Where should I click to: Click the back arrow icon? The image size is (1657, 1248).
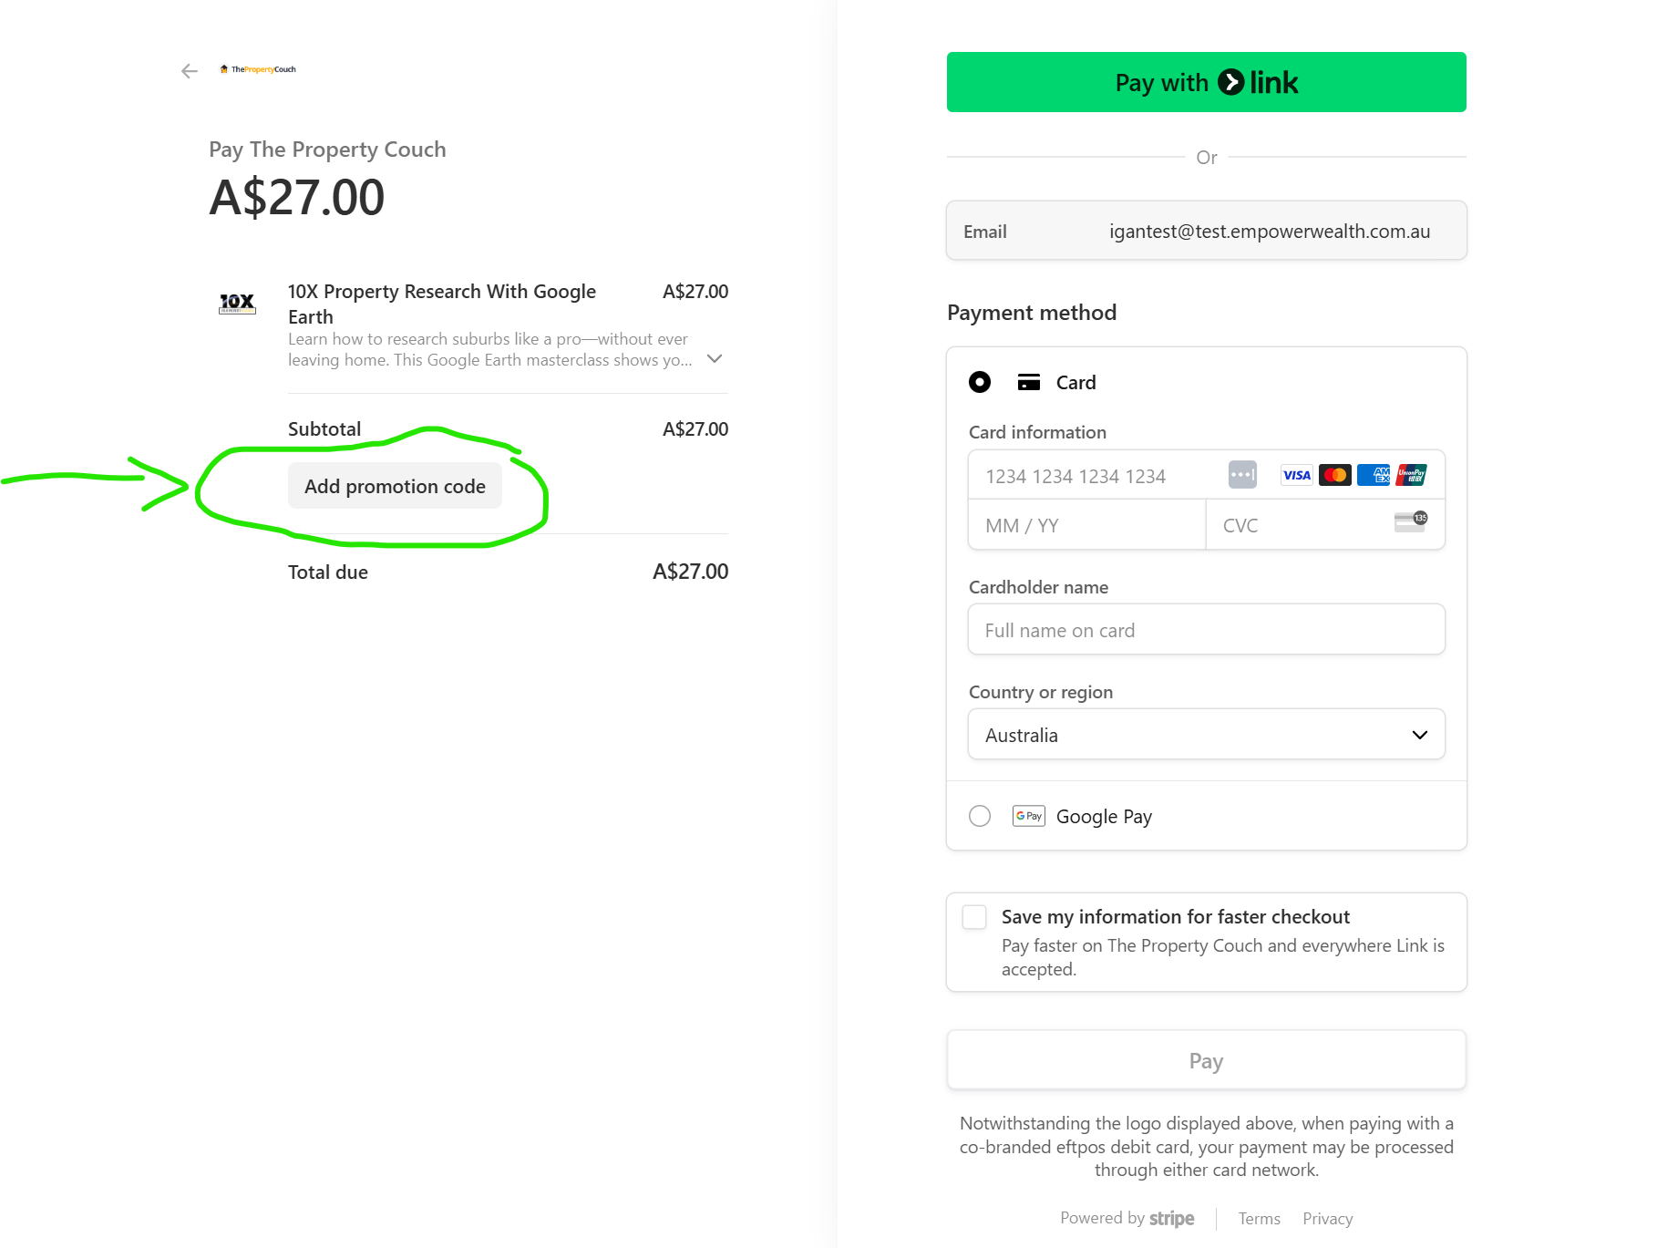pos(190,71)
